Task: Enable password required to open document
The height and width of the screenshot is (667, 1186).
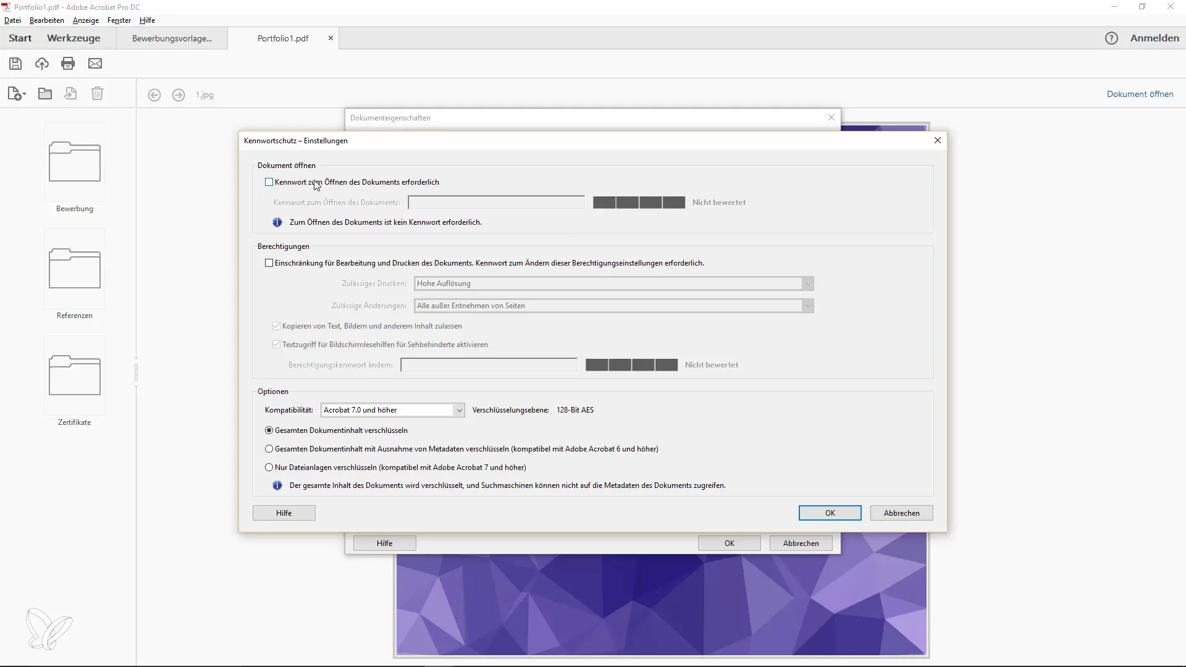Action: tap(269, 182)
